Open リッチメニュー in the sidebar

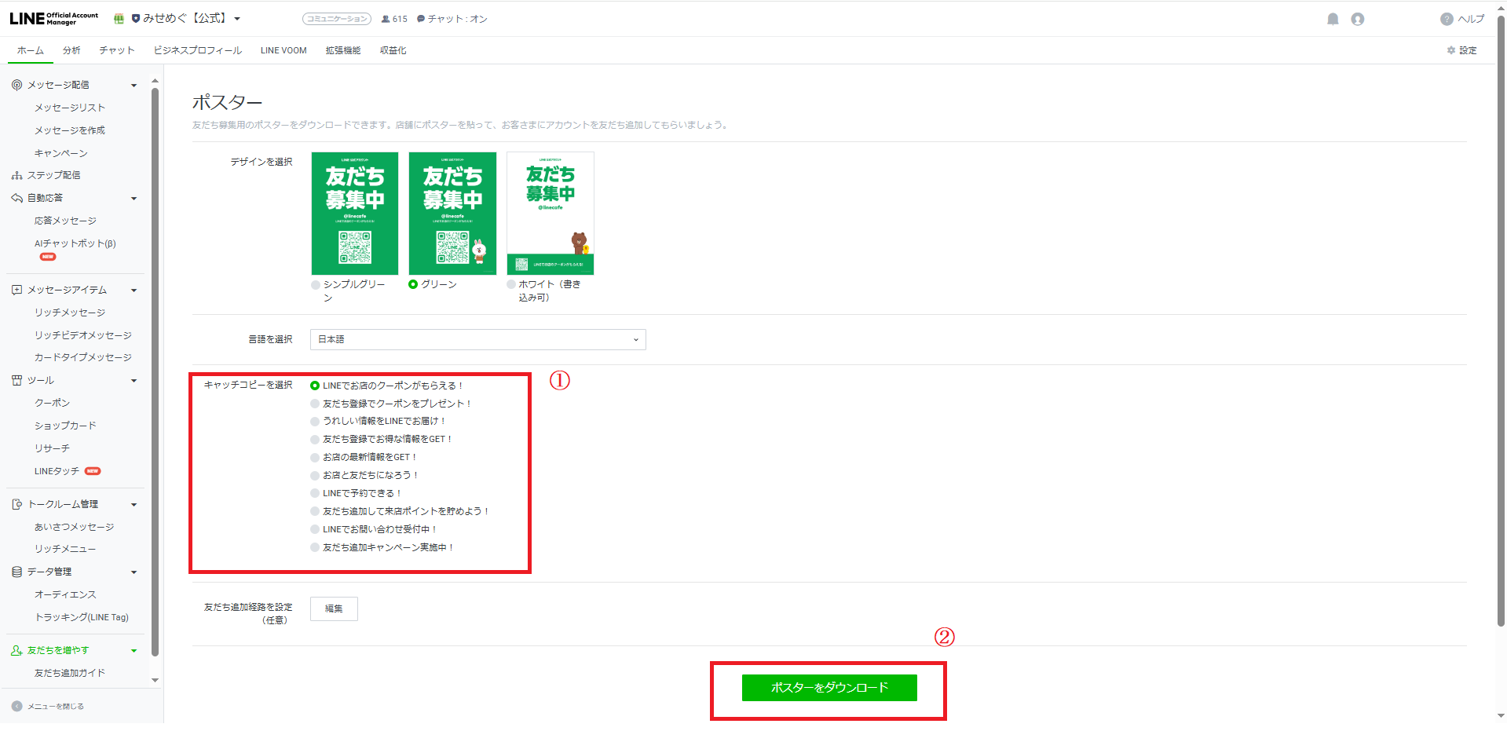pyautogui.click(x=65, y=549)
